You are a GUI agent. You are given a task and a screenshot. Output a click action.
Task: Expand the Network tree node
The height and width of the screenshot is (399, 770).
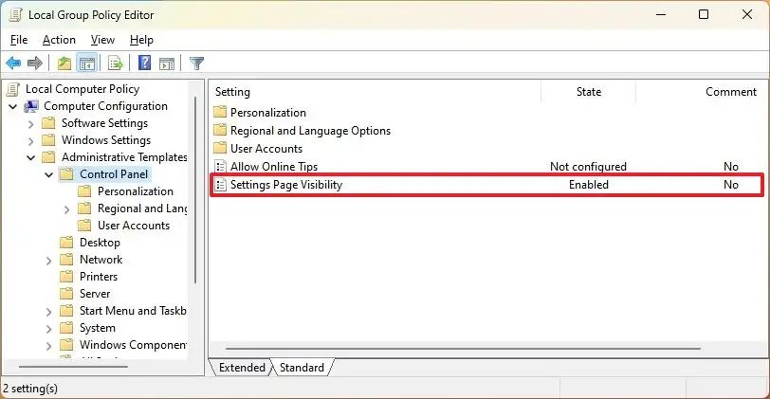click(x=48, y=261)
